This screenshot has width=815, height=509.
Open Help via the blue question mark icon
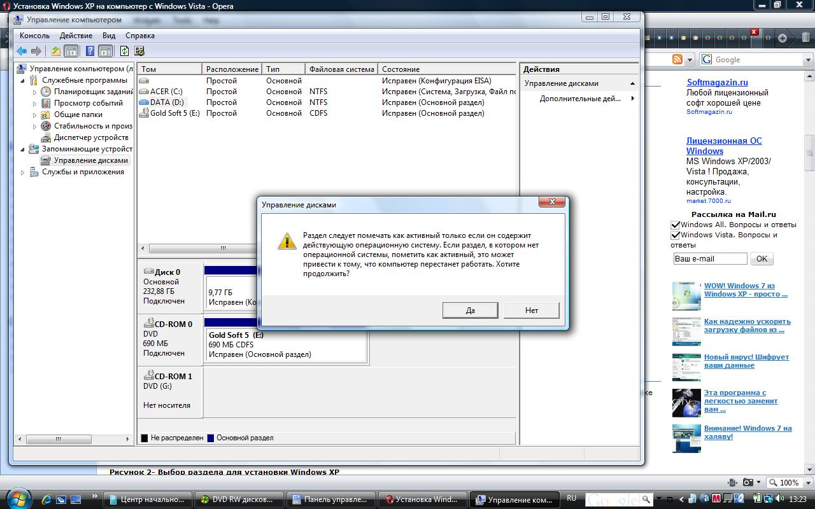pos(90,52)
